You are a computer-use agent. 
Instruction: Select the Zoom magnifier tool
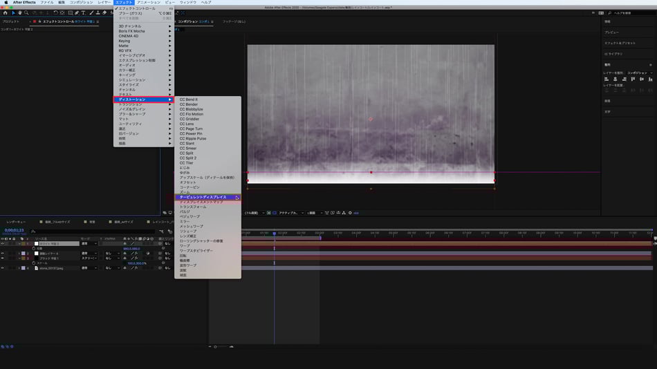26,12
